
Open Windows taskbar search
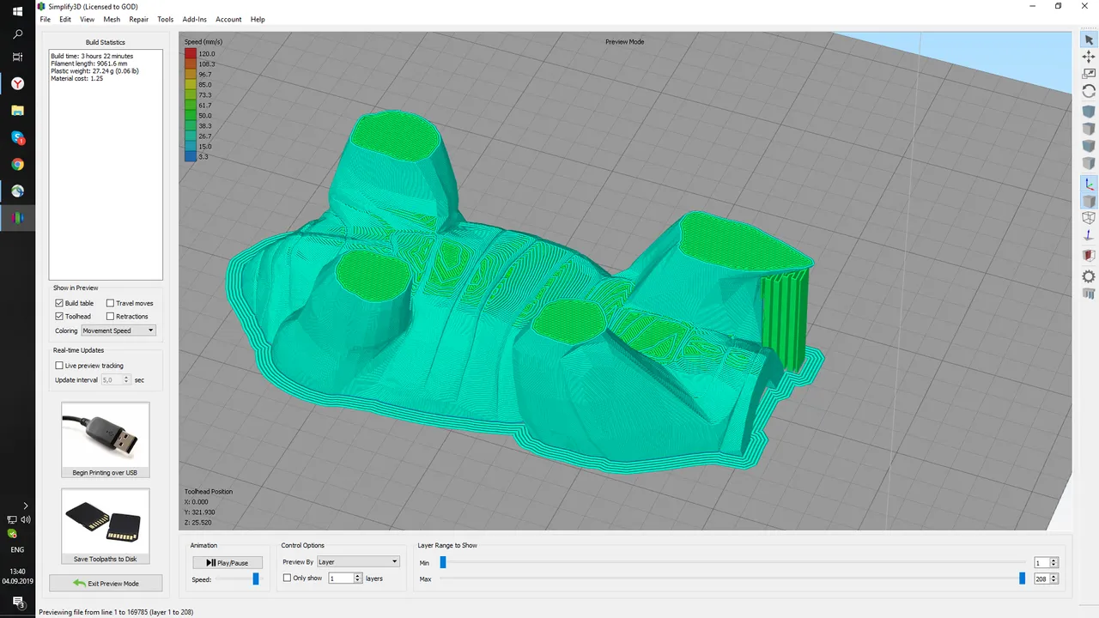pos(17,34)
